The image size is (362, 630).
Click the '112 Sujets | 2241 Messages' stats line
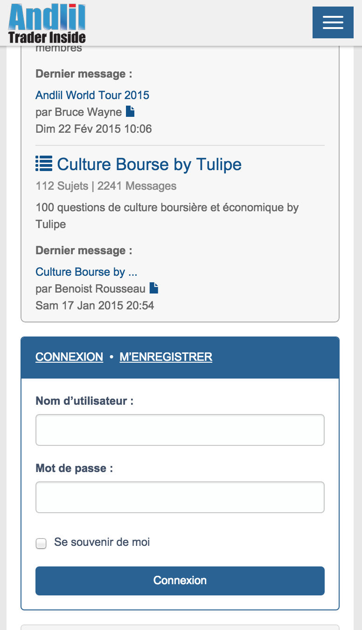[106, 186]
